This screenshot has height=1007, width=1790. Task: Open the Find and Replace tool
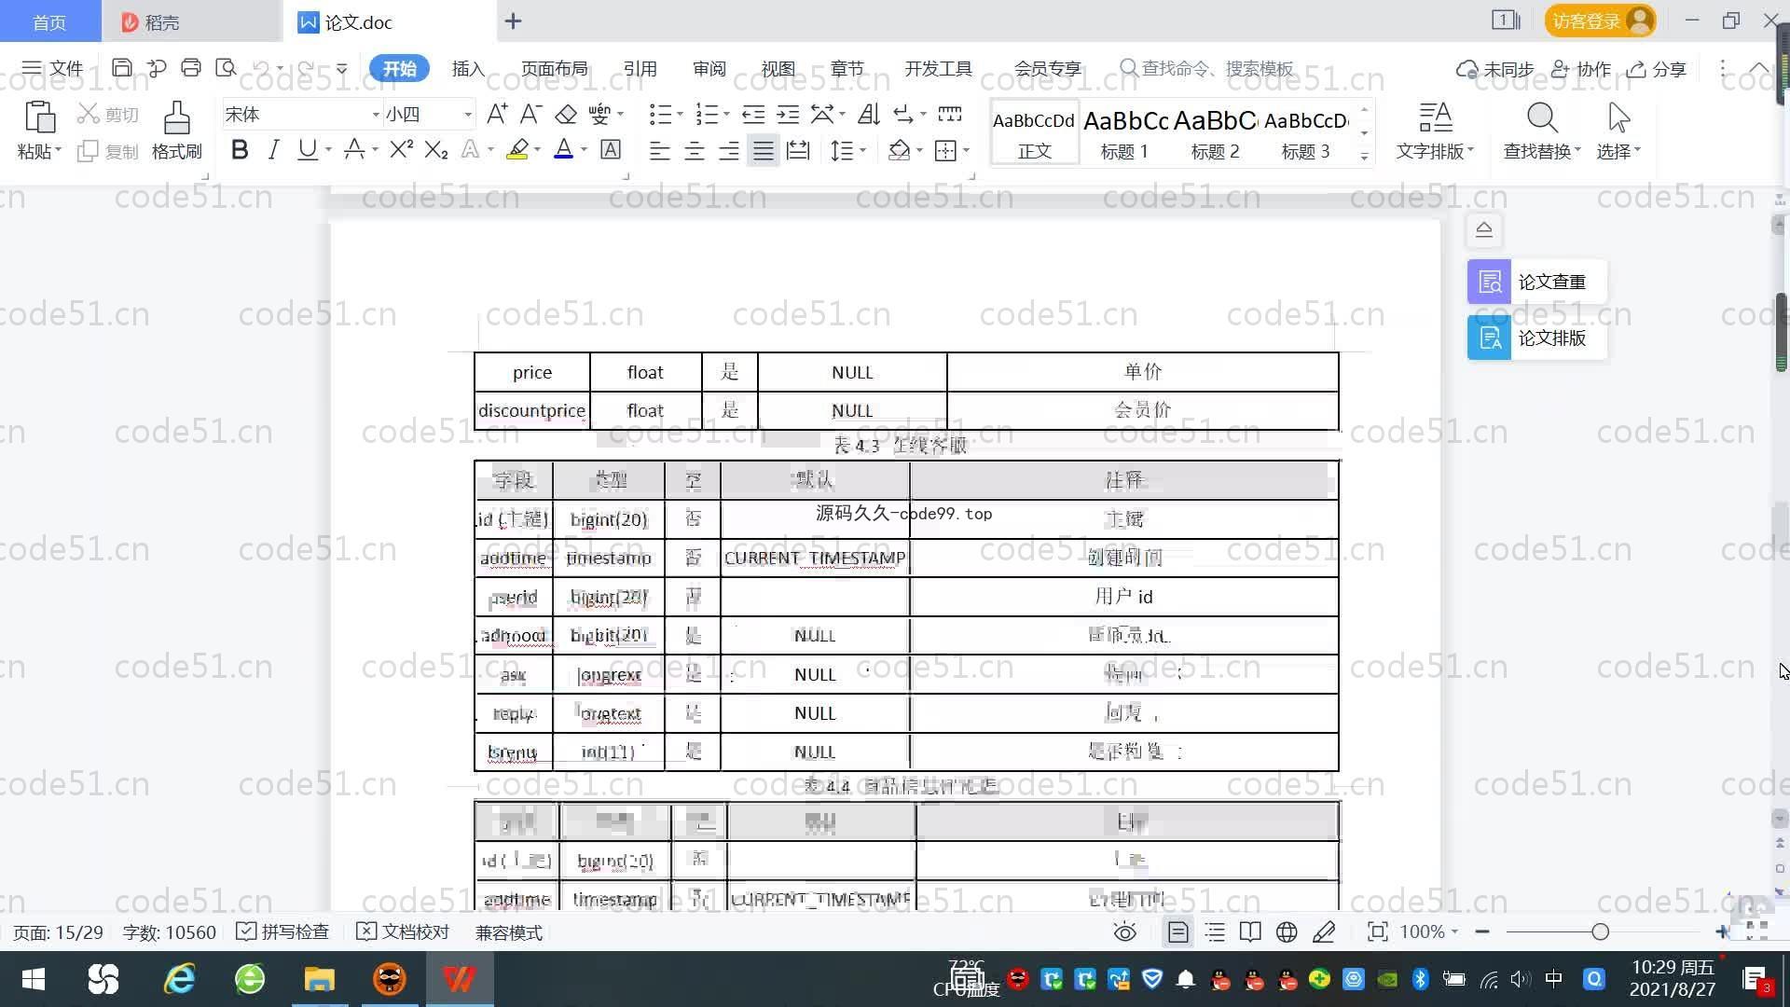1542,131
